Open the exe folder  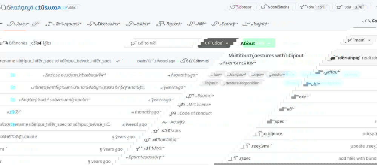pos(303,97)
